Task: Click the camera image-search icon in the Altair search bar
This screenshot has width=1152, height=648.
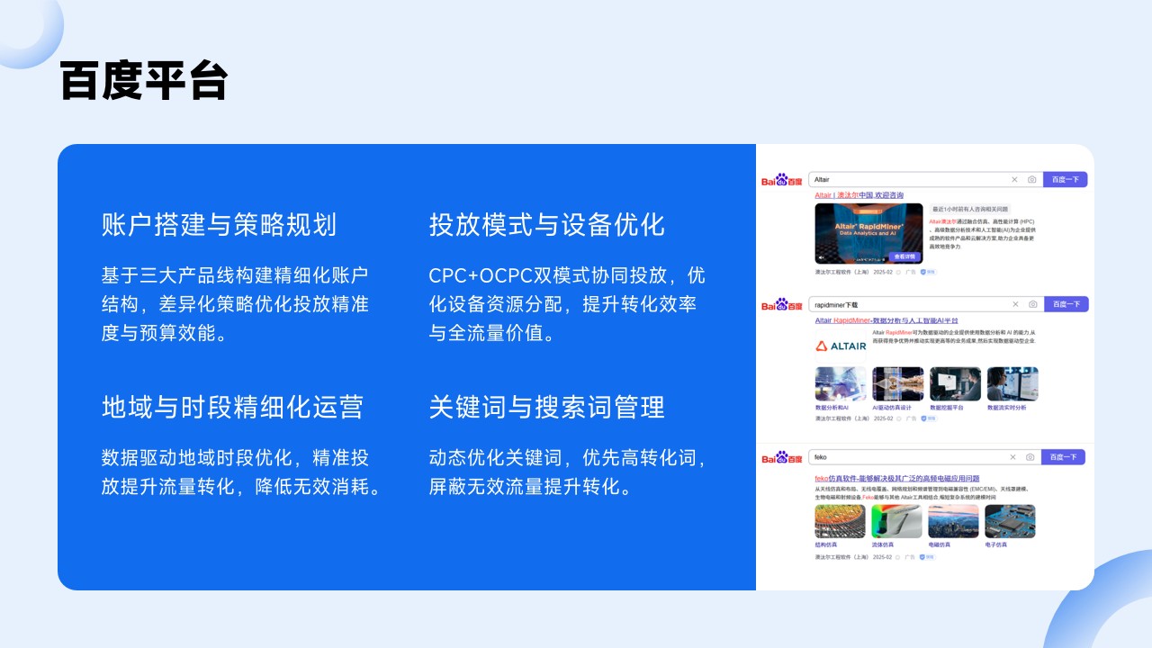Action: click(x=1030, y=179)
